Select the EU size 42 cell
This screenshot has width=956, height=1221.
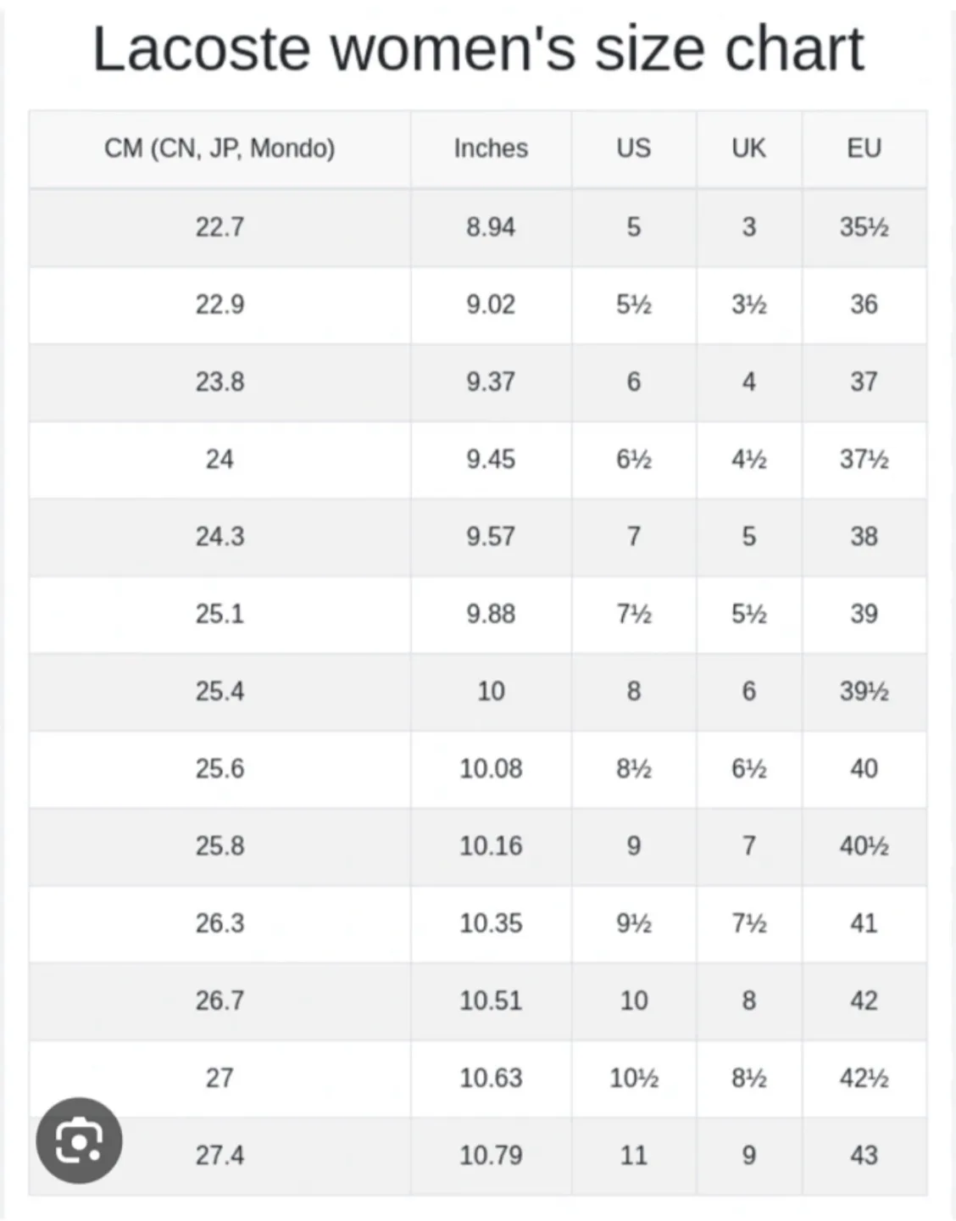pos(864,1001)
